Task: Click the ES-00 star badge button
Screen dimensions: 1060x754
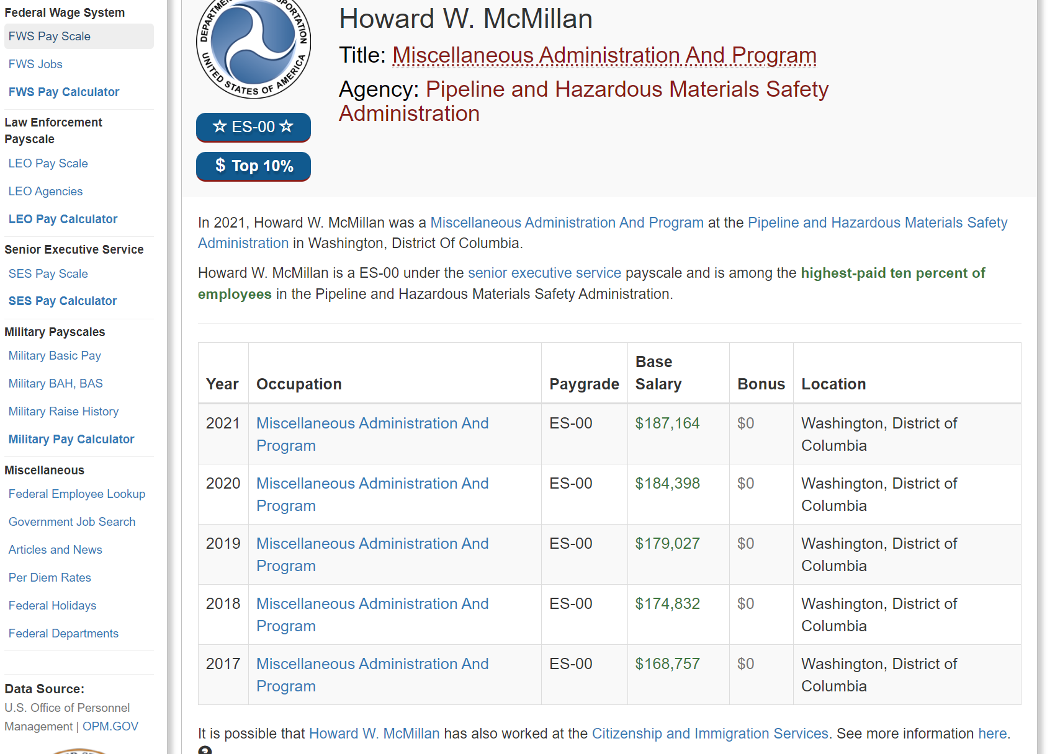Action: [253, 127]
